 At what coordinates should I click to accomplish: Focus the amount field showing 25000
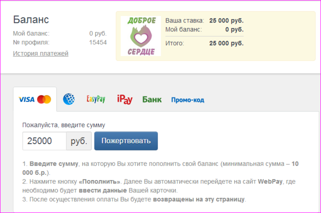[44, 141]
